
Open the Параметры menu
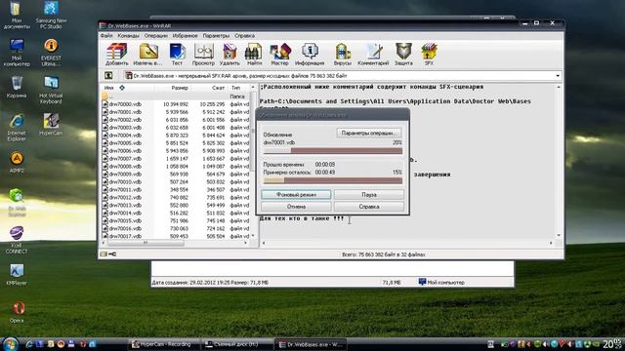[x=216, y=36]
